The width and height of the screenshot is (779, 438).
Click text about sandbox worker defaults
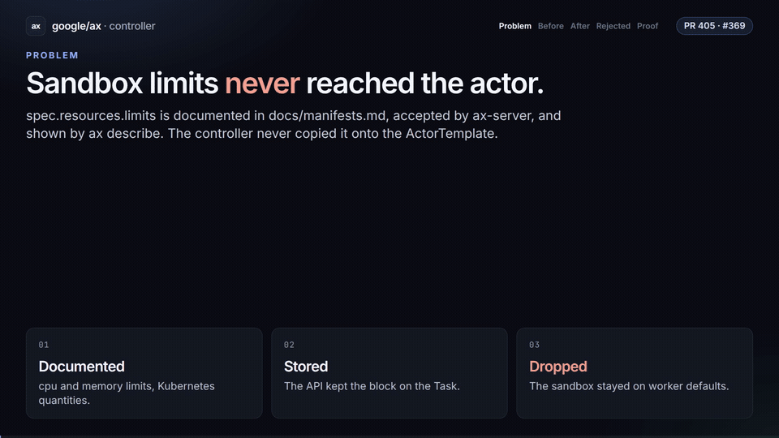point(629,386)
